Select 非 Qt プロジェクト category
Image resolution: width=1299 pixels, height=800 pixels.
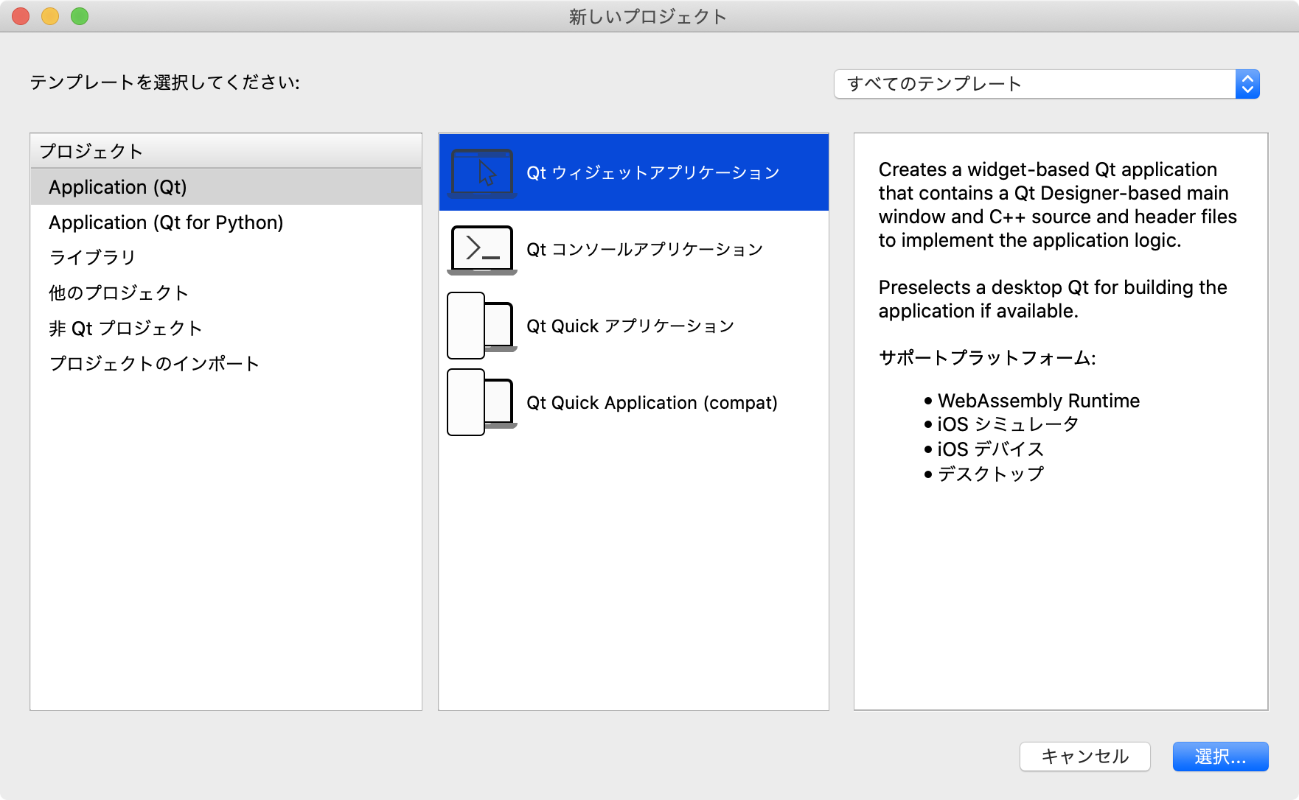226,329
